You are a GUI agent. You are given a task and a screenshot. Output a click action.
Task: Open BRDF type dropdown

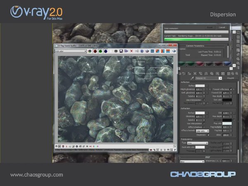192,162
